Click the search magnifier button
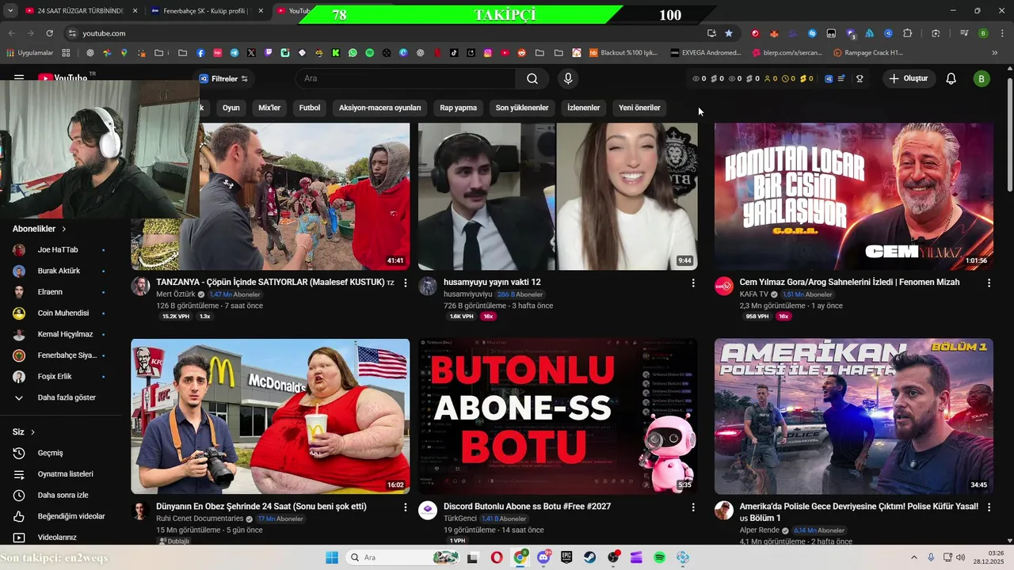The image size is (1014, 570). 532,78
